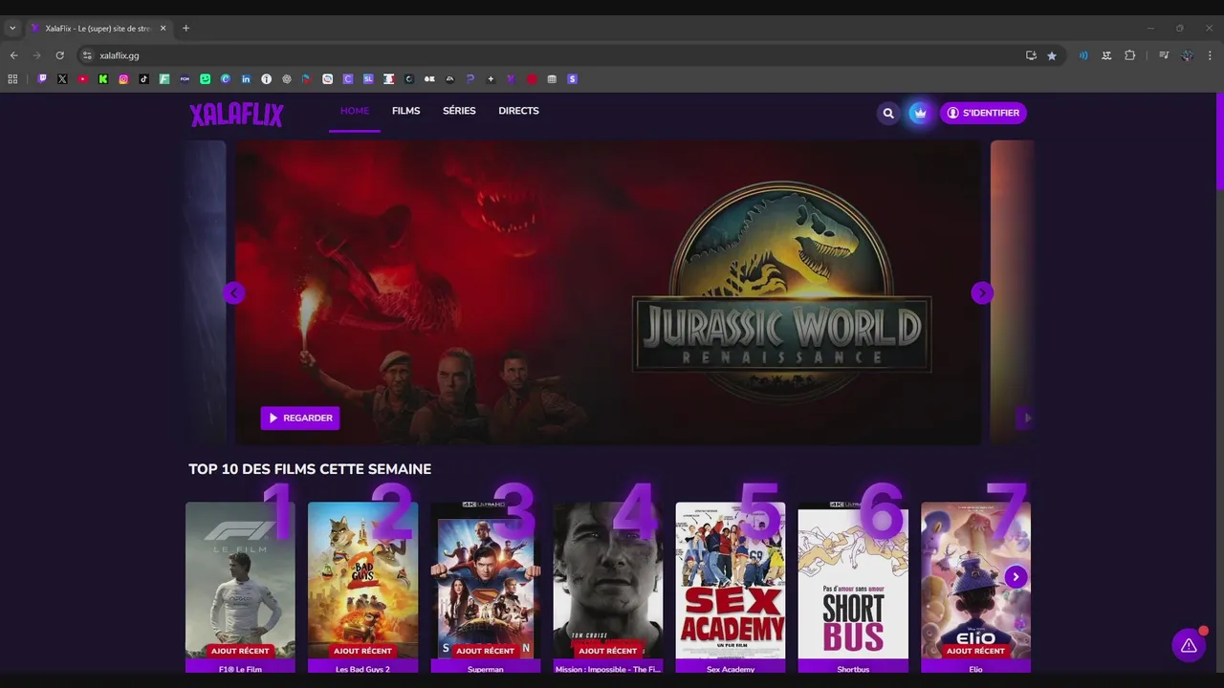Go back in browser history
The height and width of the screenshot is (688, 1224).
(x=13, y=55)
